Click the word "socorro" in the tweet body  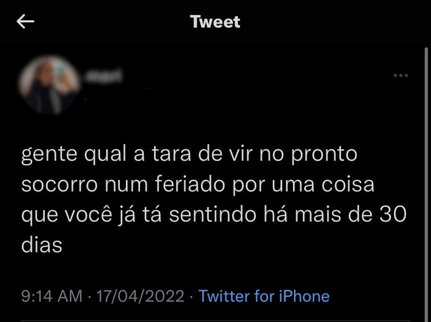pos(59,185)
